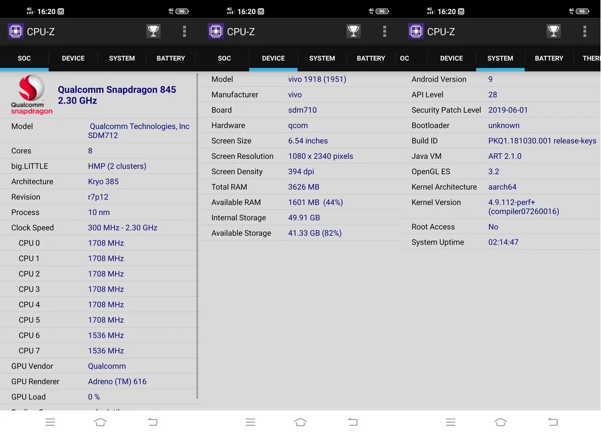Select the SOC tab in the middle screen
The width and height of the screenshot is (601, 434).
click(224, 58)
